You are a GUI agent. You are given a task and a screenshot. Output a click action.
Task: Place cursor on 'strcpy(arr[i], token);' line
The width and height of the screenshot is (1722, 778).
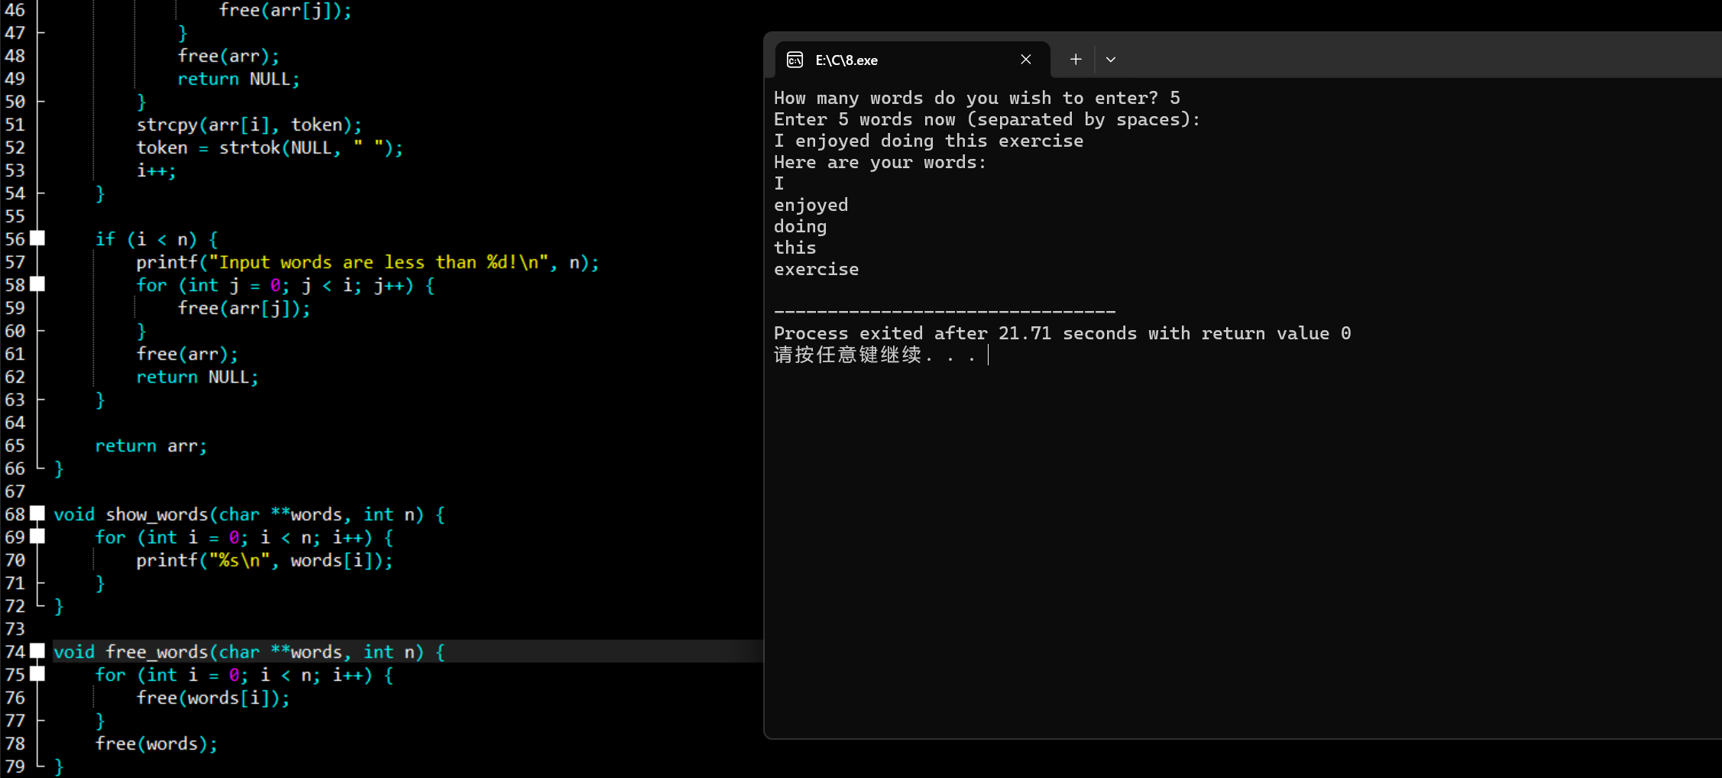[x=249, y=125]
